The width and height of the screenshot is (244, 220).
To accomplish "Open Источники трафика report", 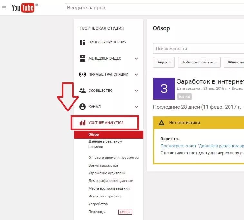I will (105, 196).
